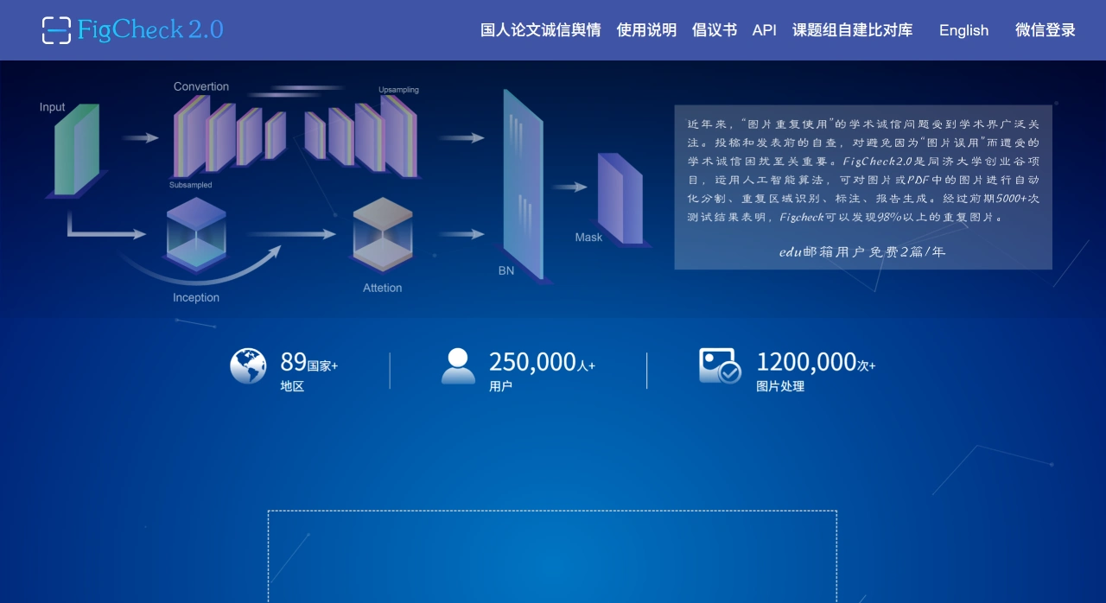
Task: Click the FigCheck 2.0 logo icon
Action: 54,30
